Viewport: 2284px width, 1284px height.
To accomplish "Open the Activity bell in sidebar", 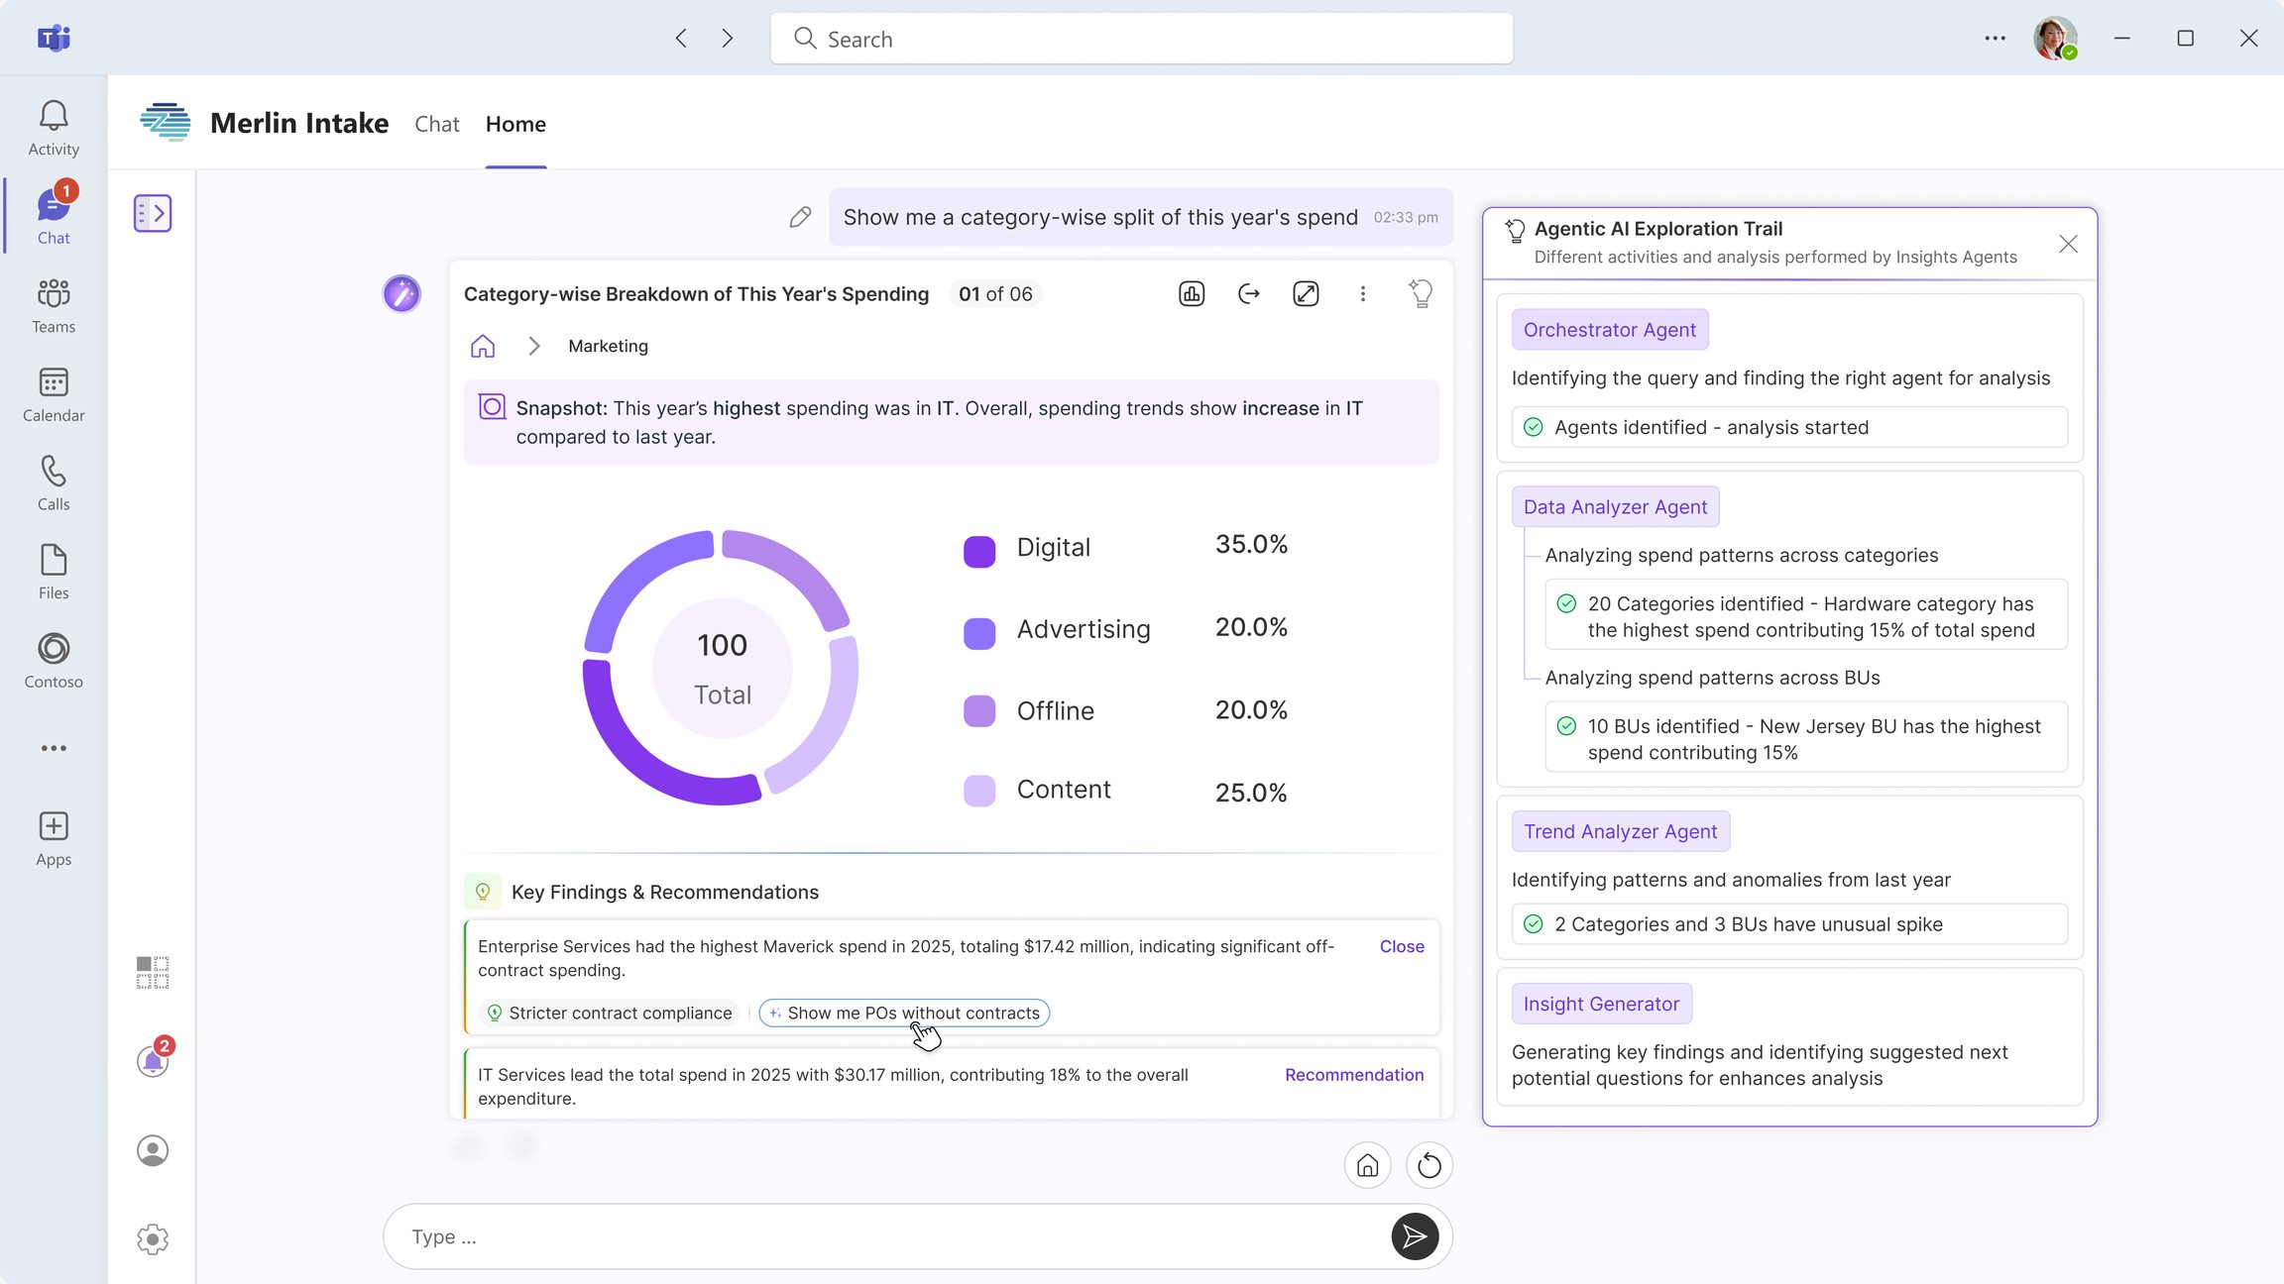I will (x=54, y=128).
